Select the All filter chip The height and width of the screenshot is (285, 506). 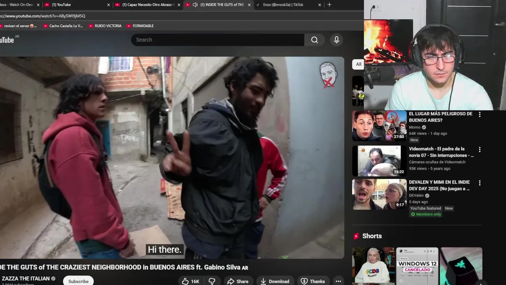[358, 64]
